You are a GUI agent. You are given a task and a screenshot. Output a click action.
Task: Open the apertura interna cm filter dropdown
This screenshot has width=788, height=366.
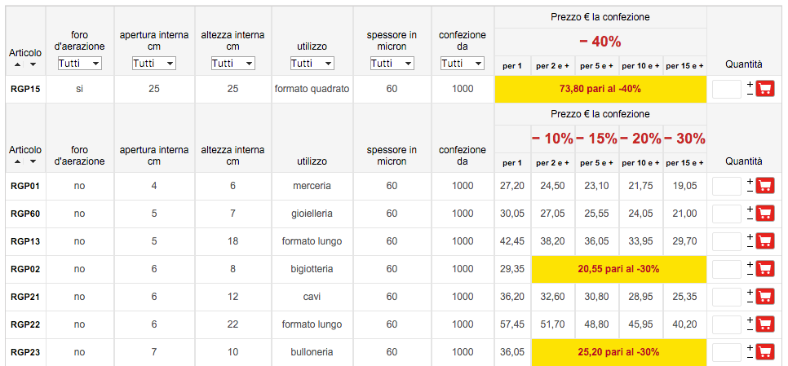[x=154, y=64]
